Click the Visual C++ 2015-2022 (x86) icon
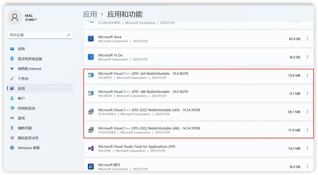Viewport: 318px width, 175px height. [91, 130]
